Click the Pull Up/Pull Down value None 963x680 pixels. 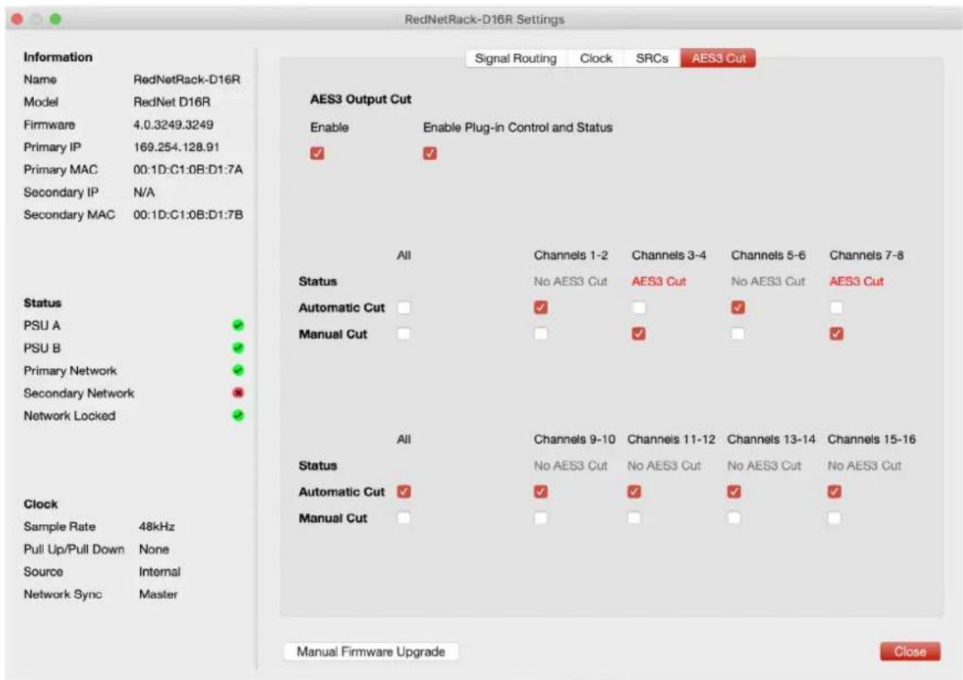(x=153, y=549)
